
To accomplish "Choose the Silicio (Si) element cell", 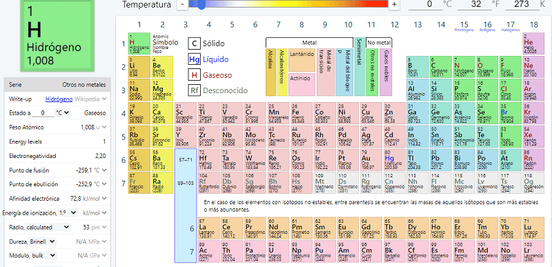I will coord(441,90).
